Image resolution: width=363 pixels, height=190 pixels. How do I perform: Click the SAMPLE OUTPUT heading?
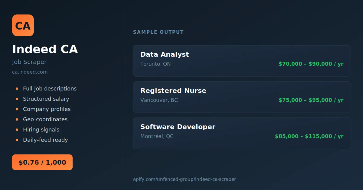point(159,32)
